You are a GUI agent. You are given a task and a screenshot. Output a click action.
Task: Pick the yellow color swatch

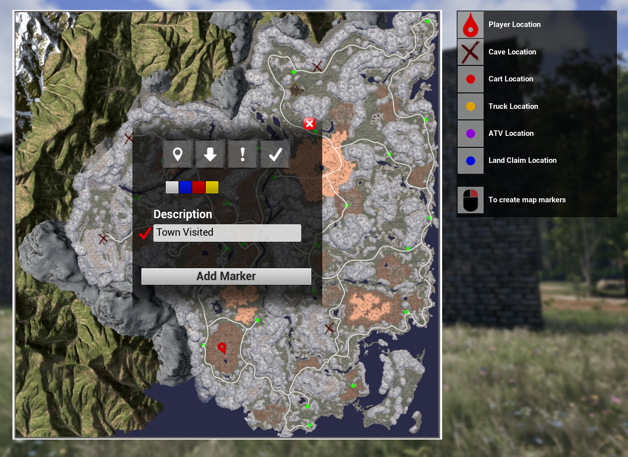[212, 187]
